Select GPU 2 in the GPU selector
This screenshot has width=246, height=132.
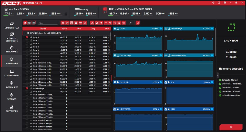point(105,12)
